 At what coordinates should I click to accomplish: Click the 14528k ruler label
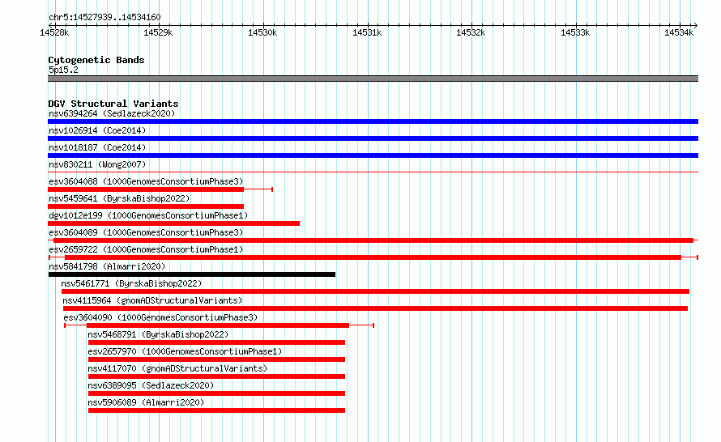[54, 32]
